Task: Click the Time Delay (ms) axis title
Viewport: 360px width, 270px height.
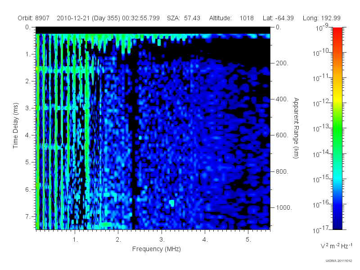Action: pyautogui.click(x=15, y=126)
